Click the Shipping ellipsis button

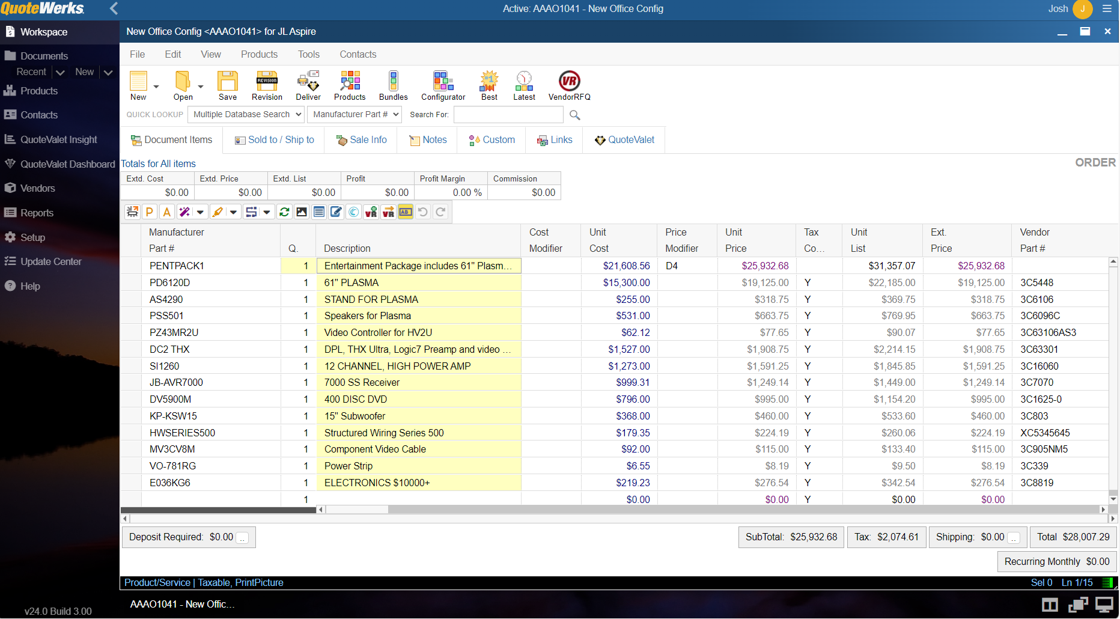coord(1014,538)
